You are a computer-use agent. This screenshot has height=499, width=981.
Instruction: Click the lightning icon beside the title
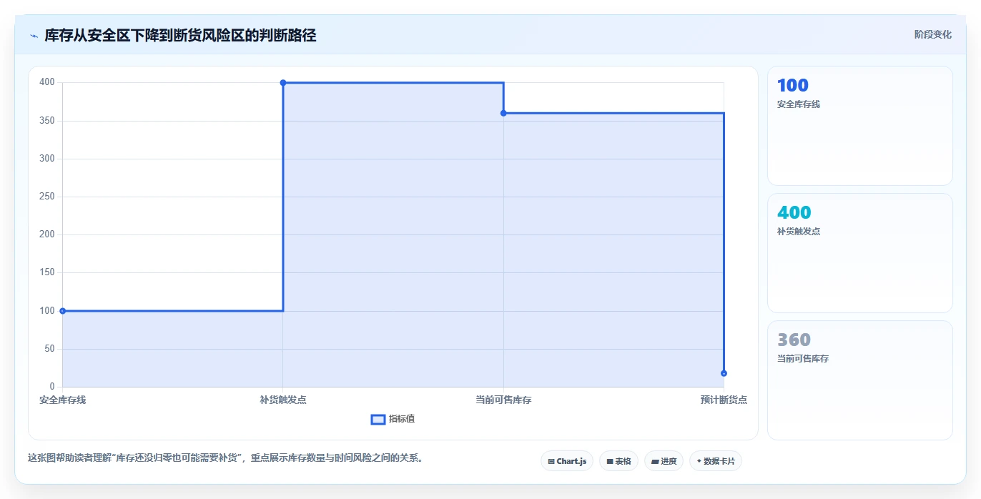(34, 35)
